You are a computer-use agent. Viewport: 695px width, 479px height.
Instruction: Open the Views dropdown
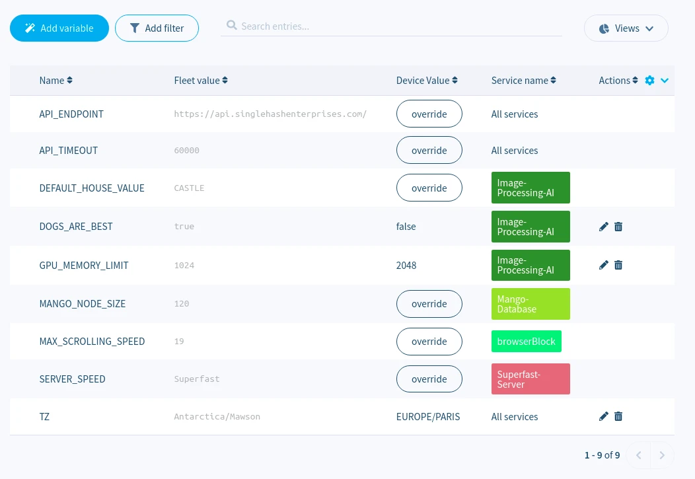tap(626, 28)
